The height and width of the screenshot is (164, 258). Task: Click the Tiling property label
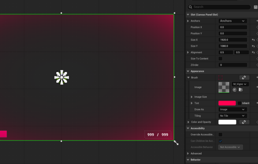tap(197, 116)
